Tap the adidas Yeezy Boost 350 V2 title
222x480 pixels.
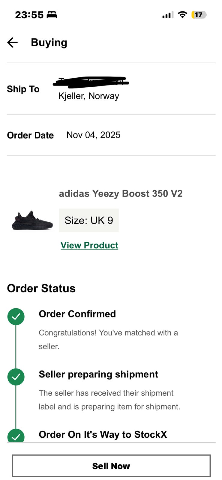pos(121,193)
